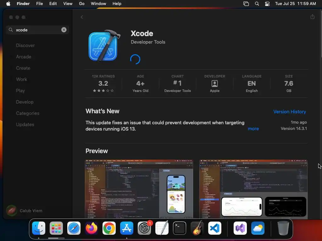Open Calub Viem account profile

point(24,211)
